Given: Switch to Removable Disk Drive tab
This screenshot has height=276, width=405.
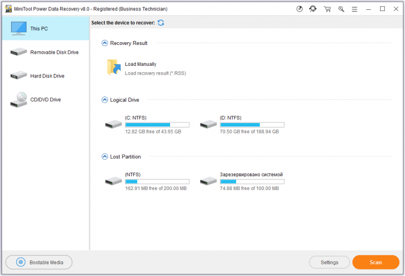Looking at the screenshot, I should 46,52.
